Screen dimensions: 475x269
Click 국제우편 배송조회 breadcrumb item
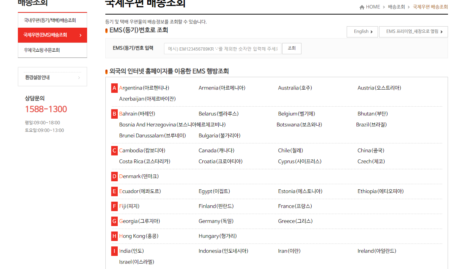[x=431, y=7]
